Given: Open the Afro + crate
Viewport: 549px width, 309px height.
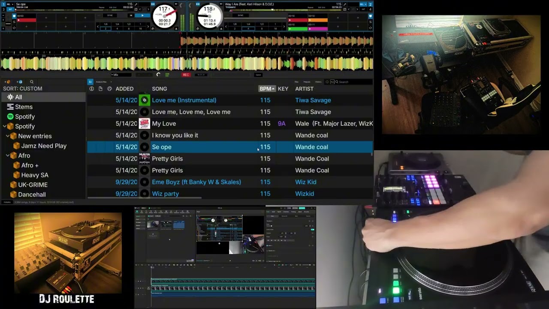Looking at the screenshot, I should (x=30, y=165).
